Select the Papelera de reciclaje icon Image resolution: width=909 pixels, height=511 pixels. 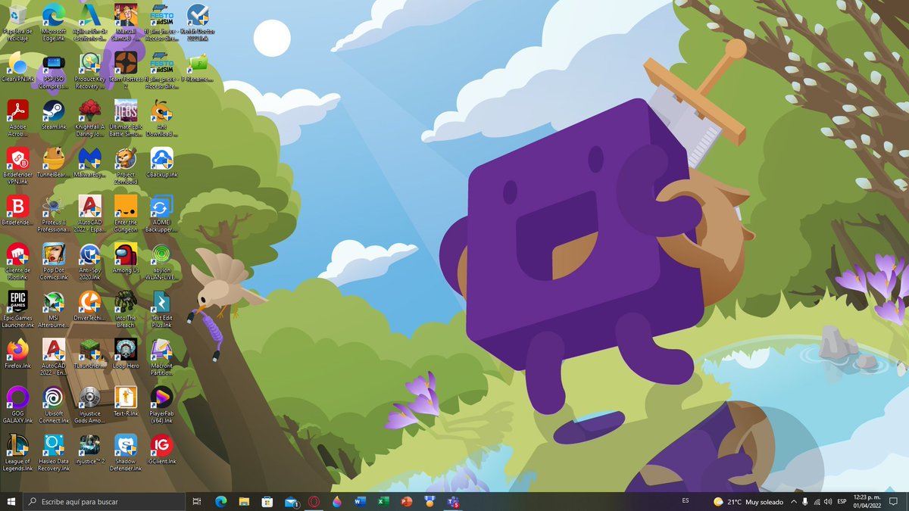click(17, 23)
